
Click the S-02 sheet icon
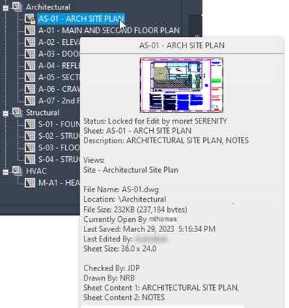pos(30,136)
